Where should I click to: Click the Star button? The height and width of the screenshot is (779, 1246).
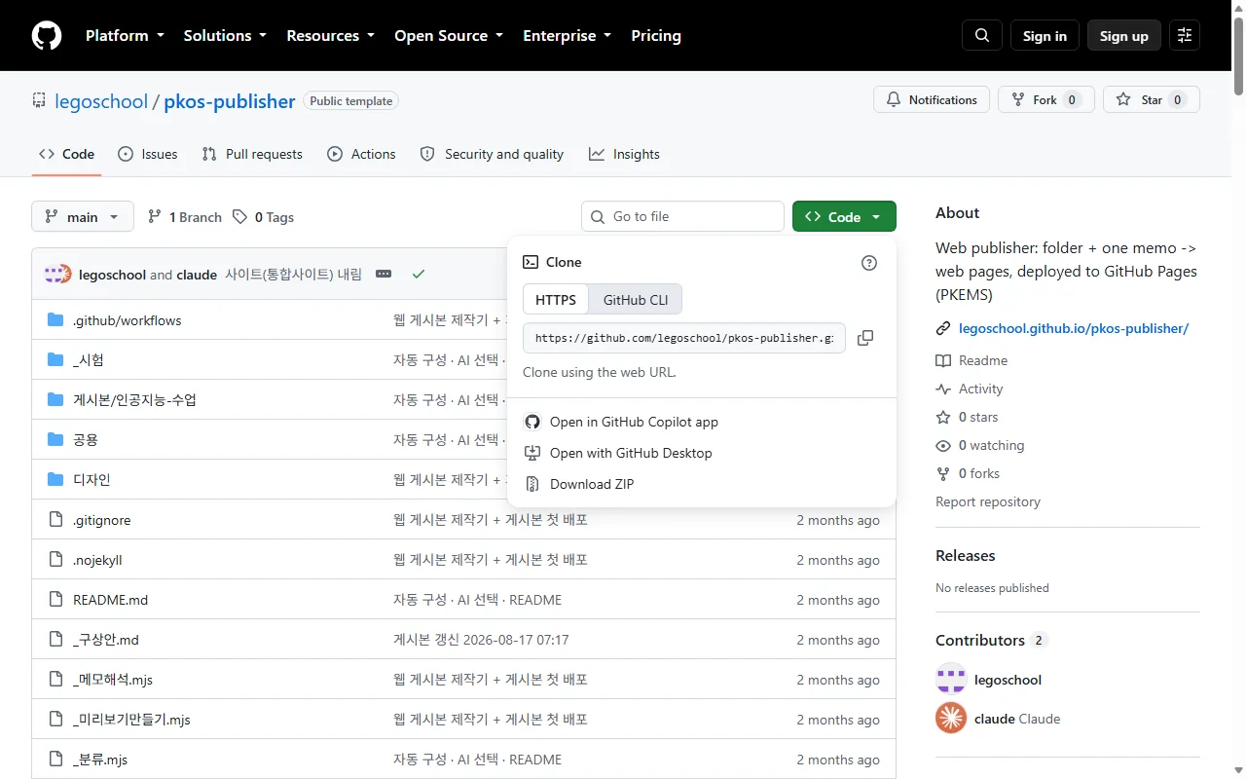pyautogui.click(x=1152, y=100)
